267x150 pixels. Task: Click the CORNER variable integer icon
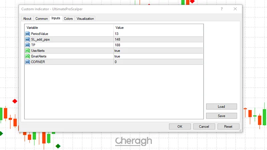pos(27,62)
